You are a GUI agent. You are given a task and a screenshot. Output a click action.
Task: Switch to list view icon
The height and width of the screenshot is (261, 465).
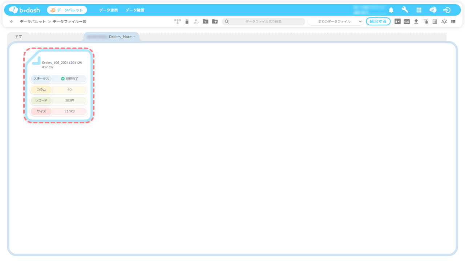(453, 22)
